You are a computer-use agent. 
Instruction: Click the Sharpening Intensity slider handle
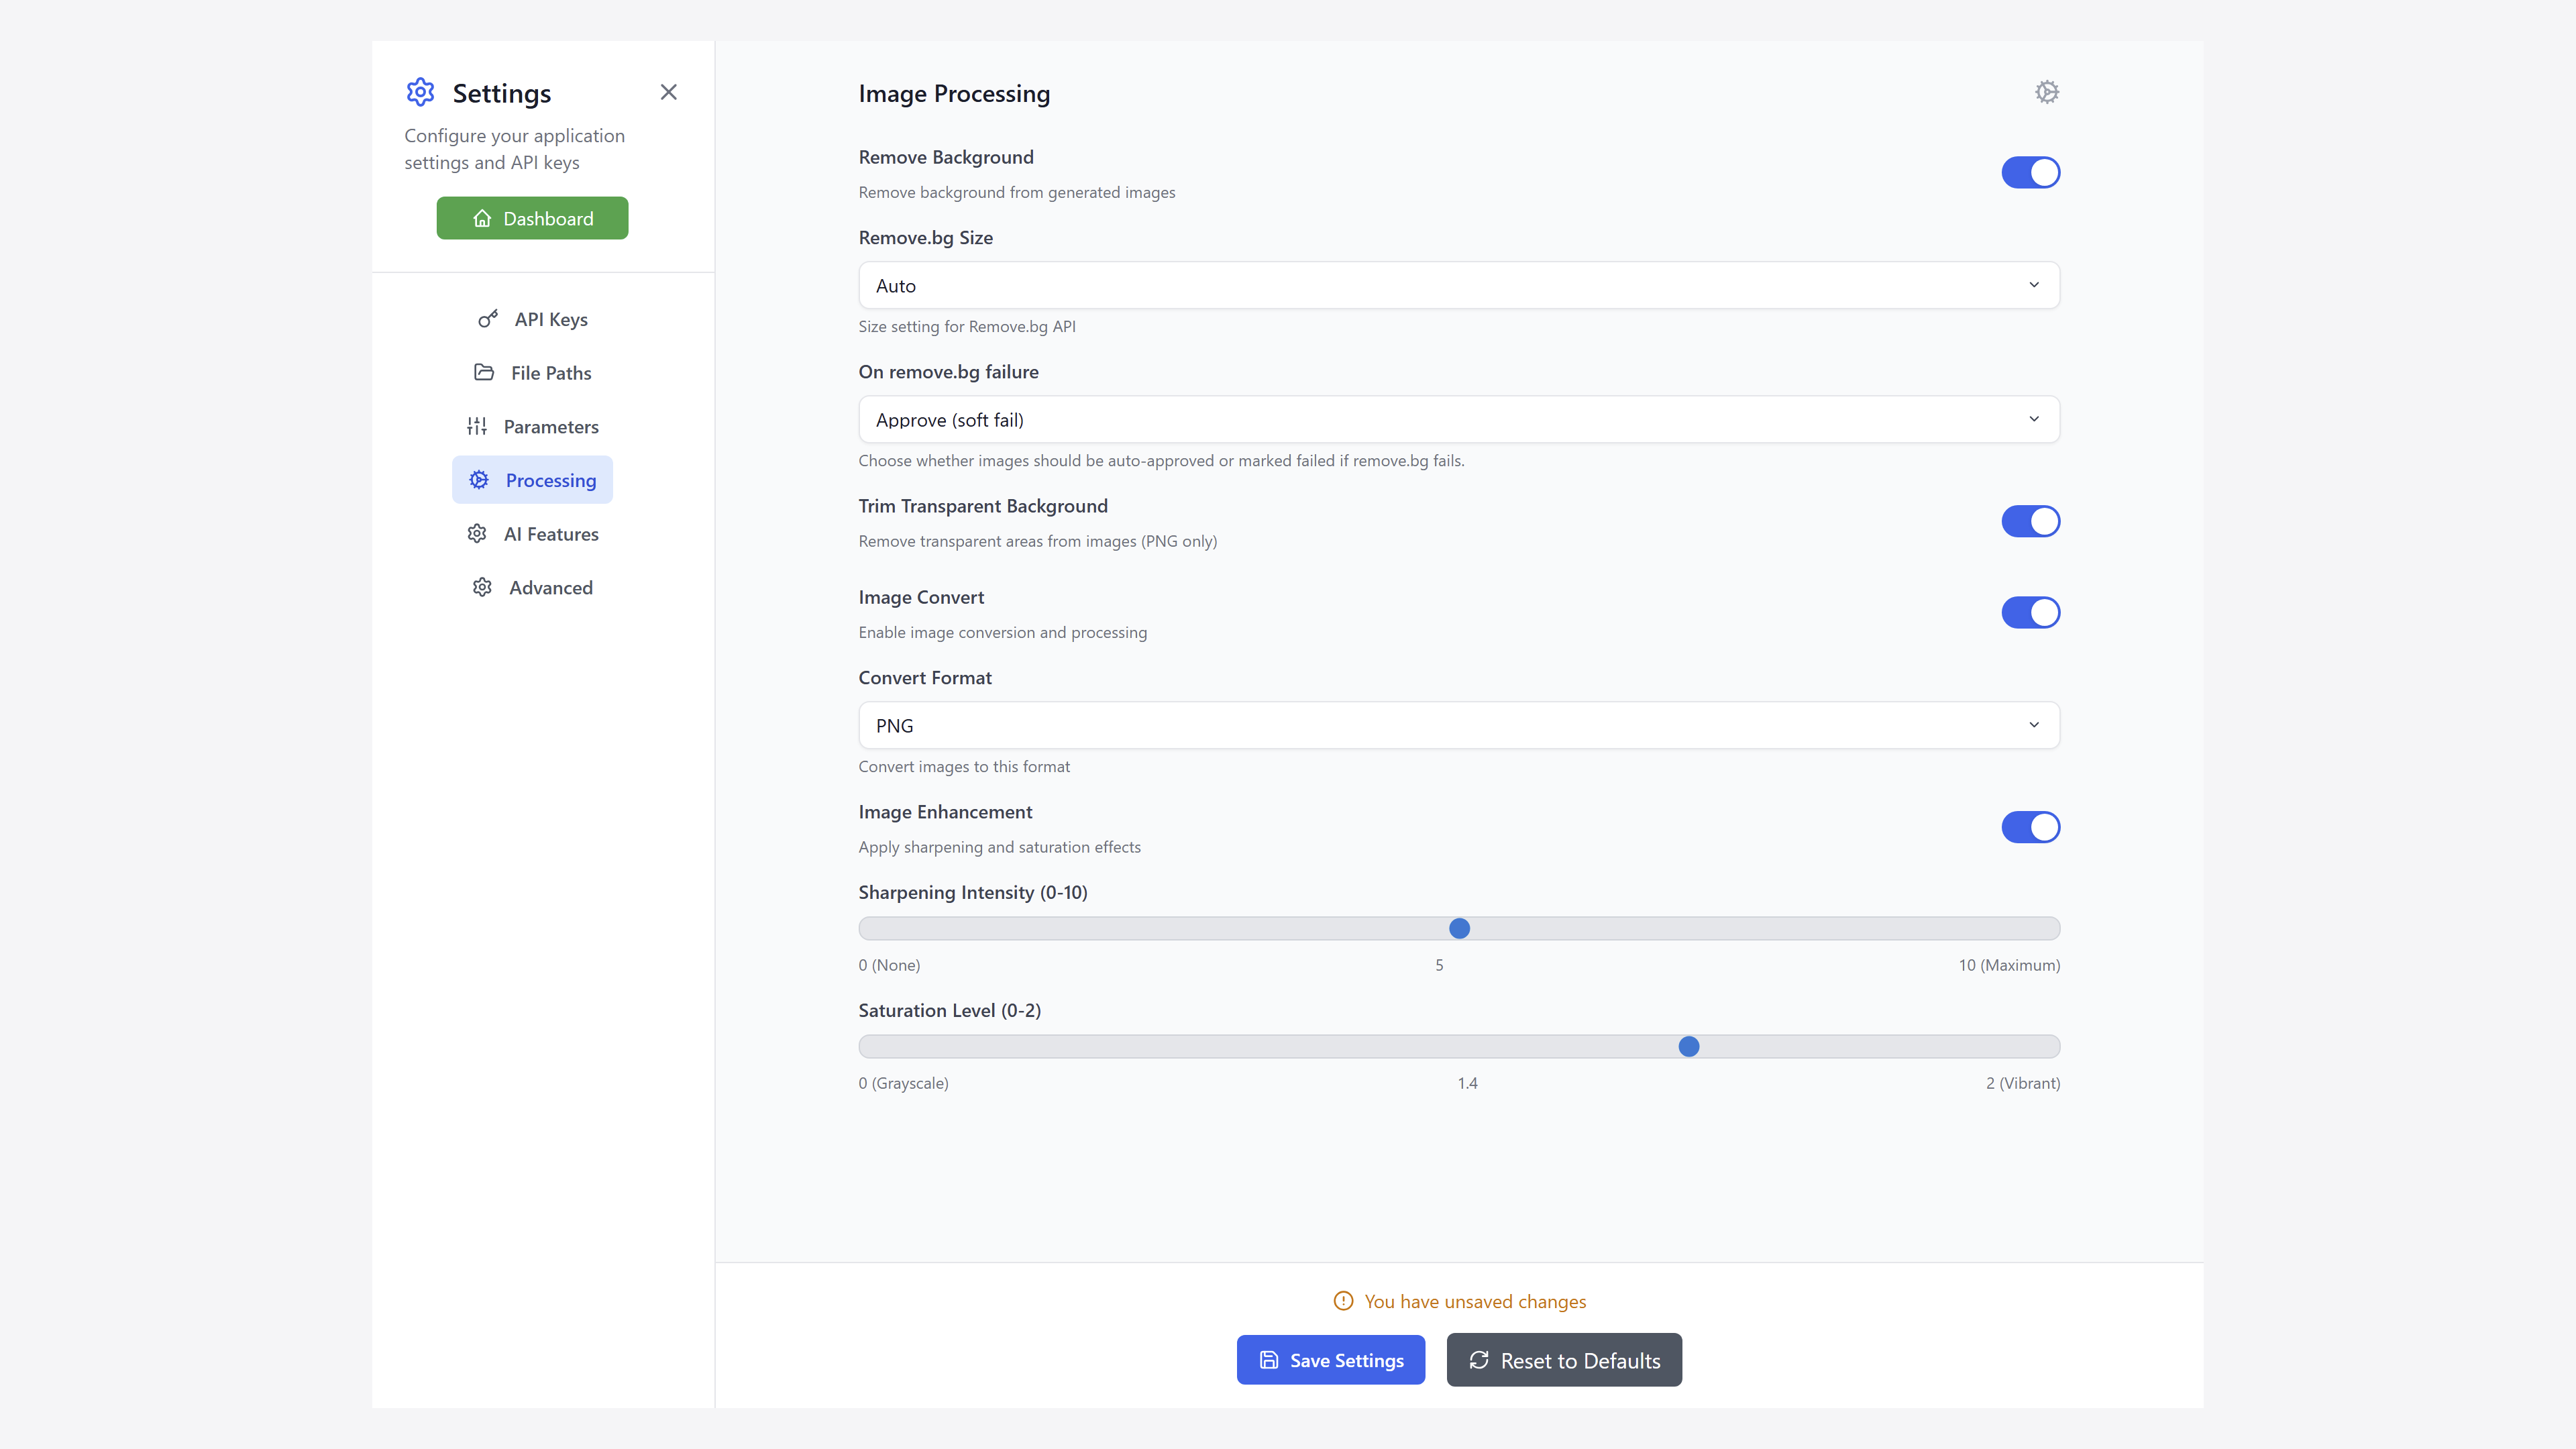point(1459,928)
